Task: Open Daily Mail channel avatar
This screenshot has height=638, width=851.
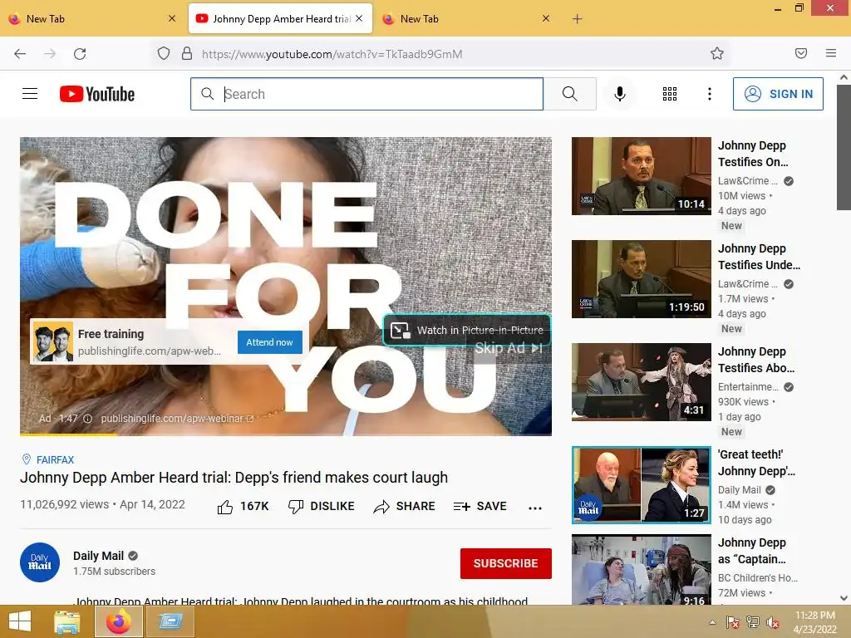Action: click(x=40, y=562)
